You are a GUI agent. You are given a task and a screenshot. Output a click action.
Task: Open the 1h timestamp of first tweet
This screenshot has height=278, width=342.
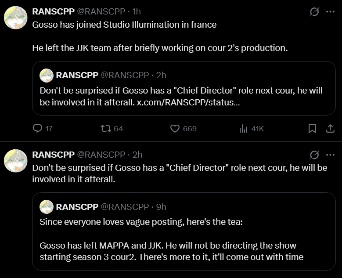(x=136, y=11)
